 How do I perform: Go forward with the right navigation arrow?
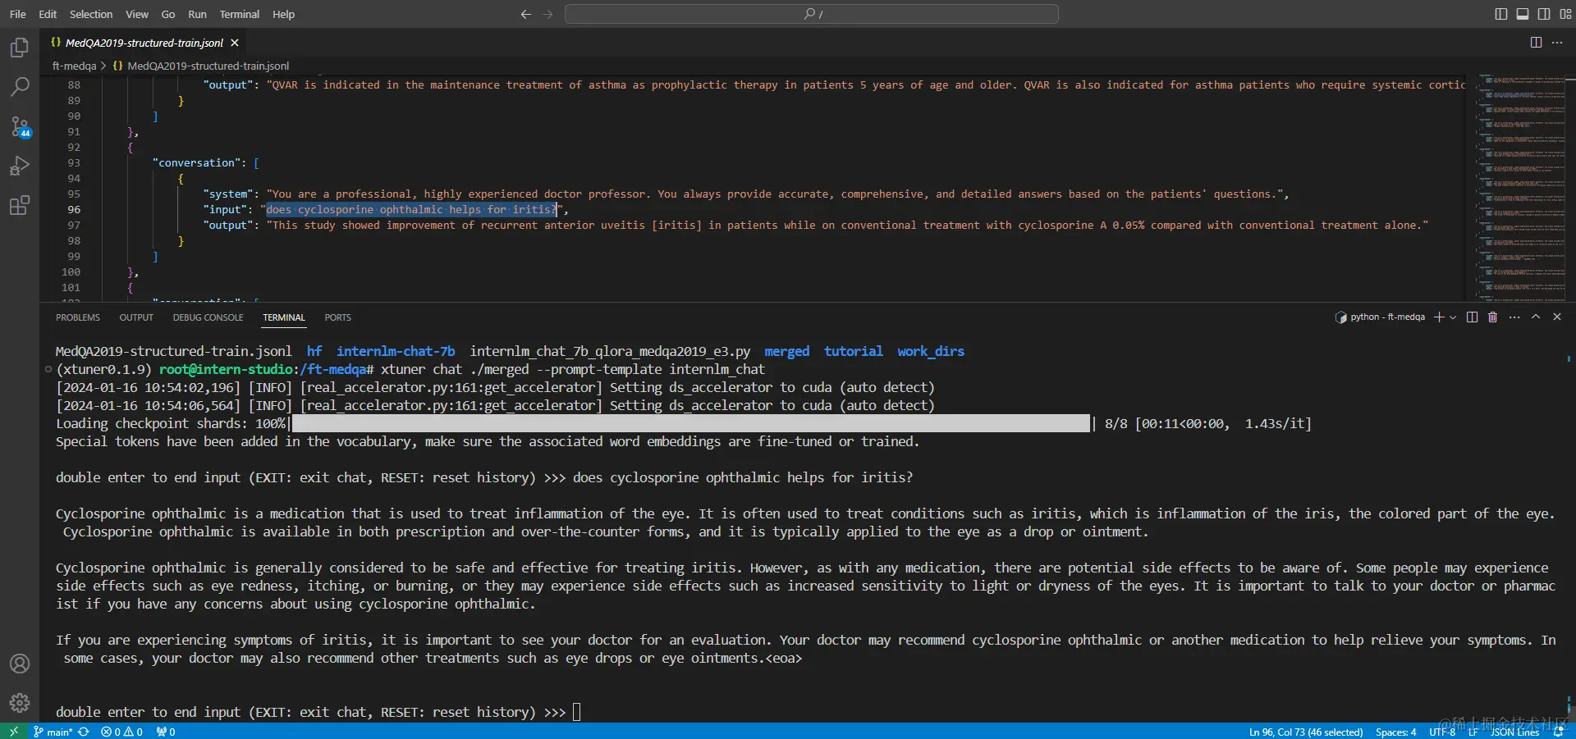pos(547,14)
